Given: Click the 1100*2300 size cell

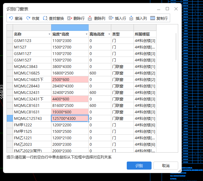Looking at the screenshot, I should (x=70, y=41).
